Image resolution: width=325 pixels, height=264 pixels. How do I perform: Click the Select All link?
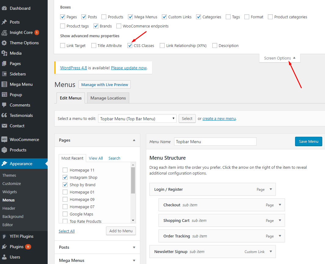tap(67, 231)
